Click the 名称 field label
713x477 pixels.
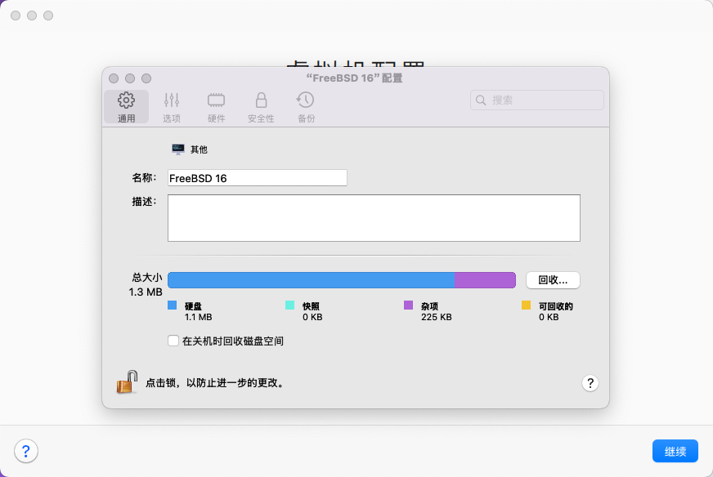pyautogui.click(x=144, y=177)
